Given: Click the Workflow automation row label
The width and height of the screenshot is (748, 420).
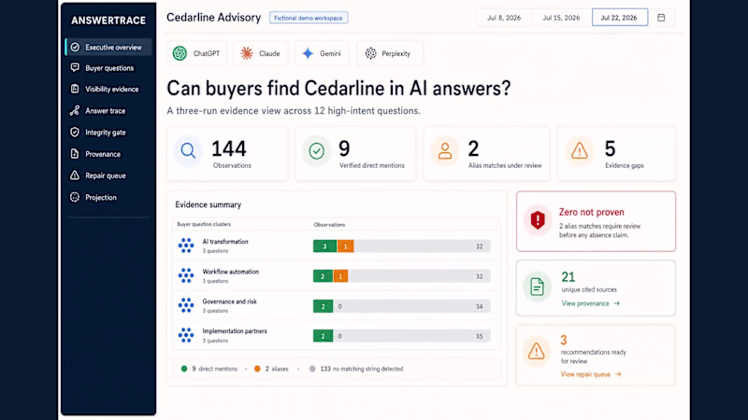Looking at the screenshot, I should [x=230, y=272].
